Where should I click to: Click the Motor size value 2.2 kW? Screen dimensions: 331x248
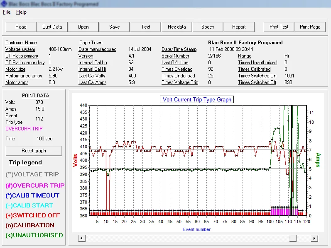[x=56, y=69]
